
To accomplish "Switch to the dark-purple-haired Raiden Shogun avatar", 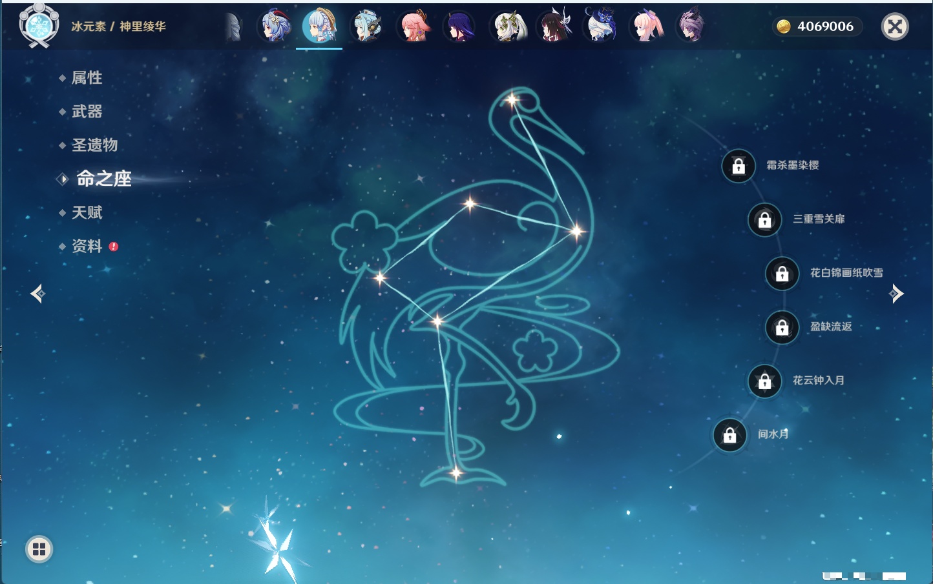I will pos(460,26).
